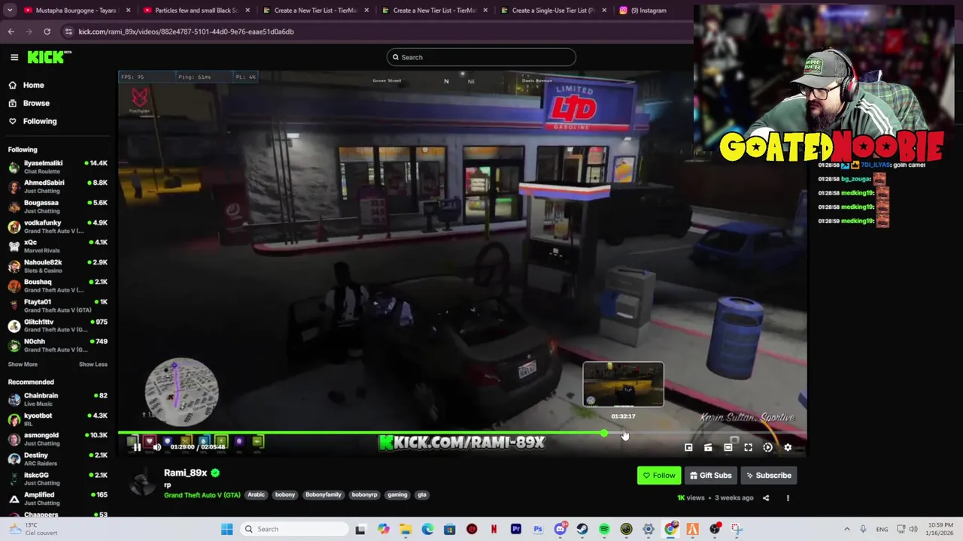Viewport: 963px width, 541px height.
Task: Select the gaming tag
Action: point(397,494)
